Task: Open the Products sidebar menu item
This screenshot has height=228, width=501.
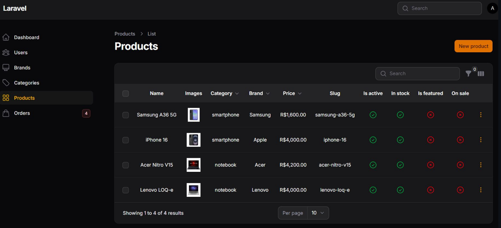Action: pos(24,98)
